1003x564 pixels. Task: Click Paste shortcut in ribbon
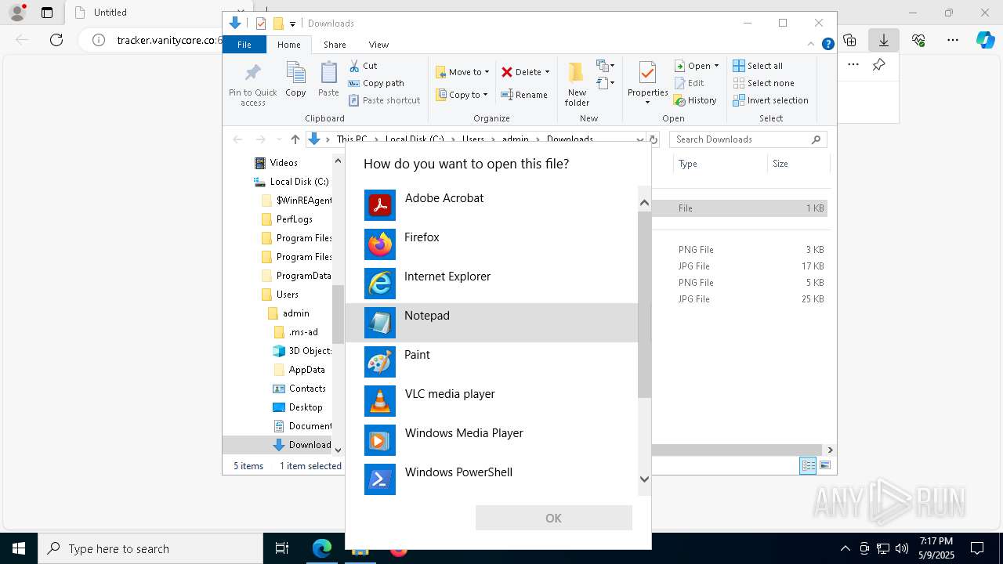(384, 100)
